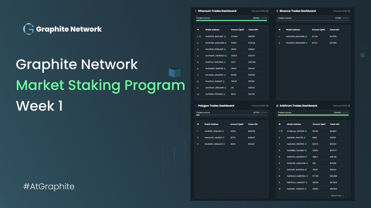Expand the Show more chevron arrow
This screenshot has height=208, width=371.
point(343,196)
